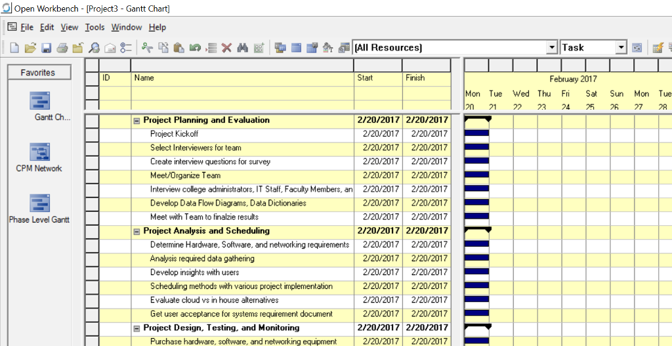Click the Start column header
Screen dimensions: 672x346
[378, 78]
